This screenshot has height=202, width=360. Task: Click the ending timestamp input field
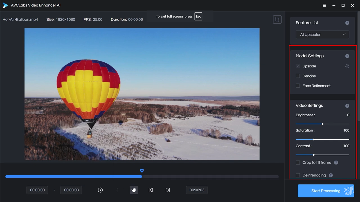pyautogui.click(x=71, y=190)
